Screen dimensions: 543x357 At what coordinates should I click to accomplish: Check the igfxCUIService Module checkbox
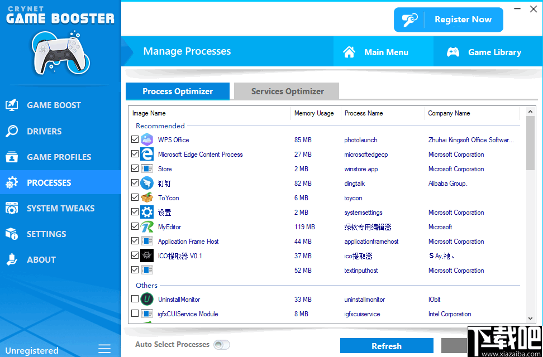(x=135, y=313)
